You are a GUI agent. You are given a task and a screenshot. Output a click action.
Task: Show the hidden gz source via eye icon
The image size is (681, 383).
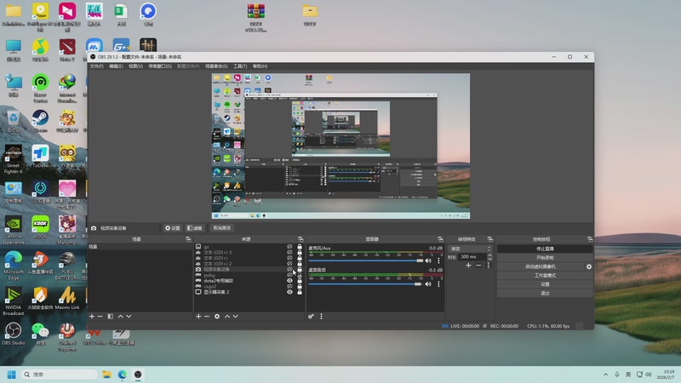pos(289,247)
